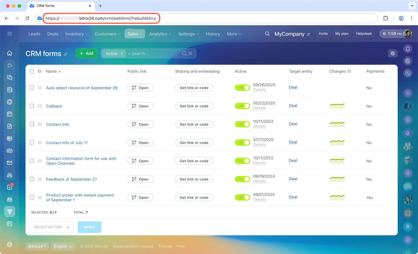This screenshot has height=254, width=418.
Task: Click the search magnifier in top navigation
Action: (267, 34)
